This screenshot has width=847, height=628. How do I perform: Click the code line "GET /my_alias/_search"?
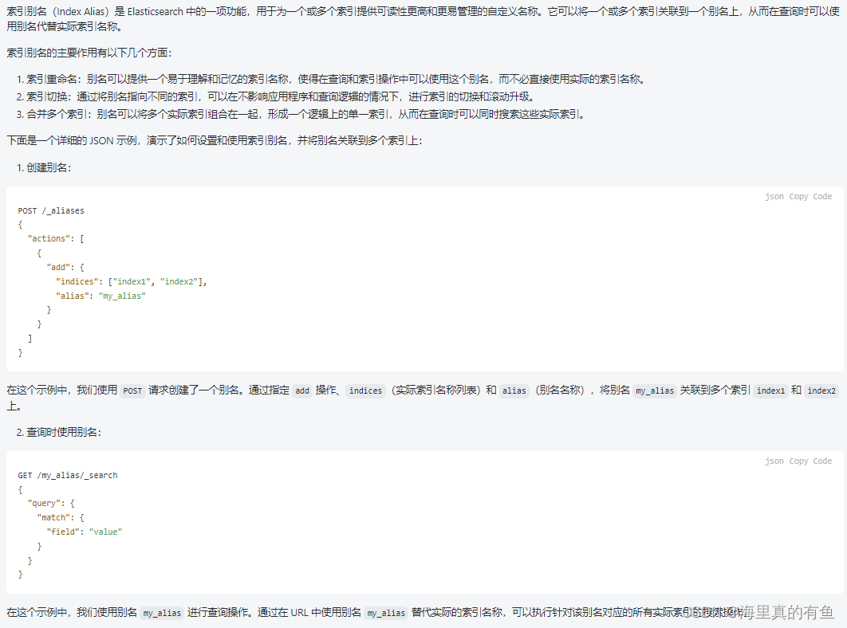click(x=68, y=475)
